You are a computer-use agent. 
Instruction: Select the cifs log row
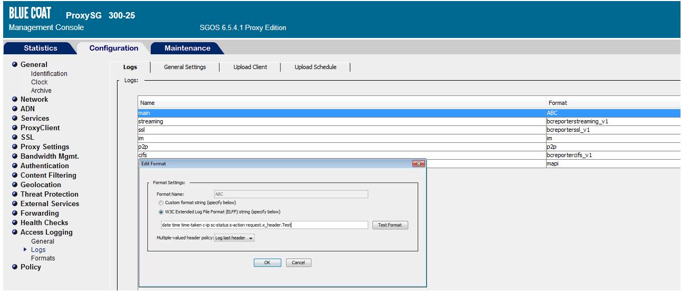[x=409, y=155]
